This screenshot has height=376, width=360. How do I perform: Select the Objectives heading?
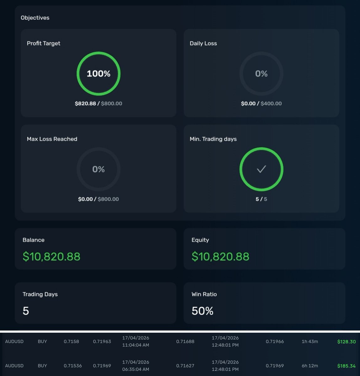[x=35, y=18]
